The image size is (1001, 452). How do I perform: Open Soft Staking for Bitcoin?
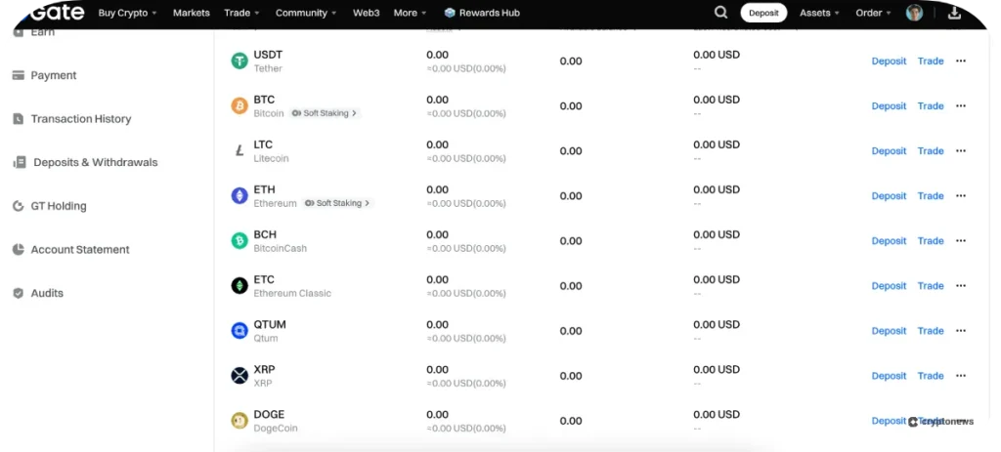[325, 113]
